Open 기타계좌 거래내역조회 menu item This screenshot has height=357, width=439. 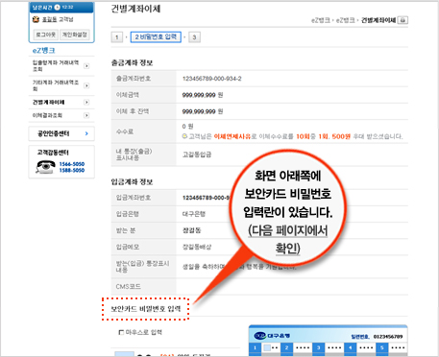[56, 85]
